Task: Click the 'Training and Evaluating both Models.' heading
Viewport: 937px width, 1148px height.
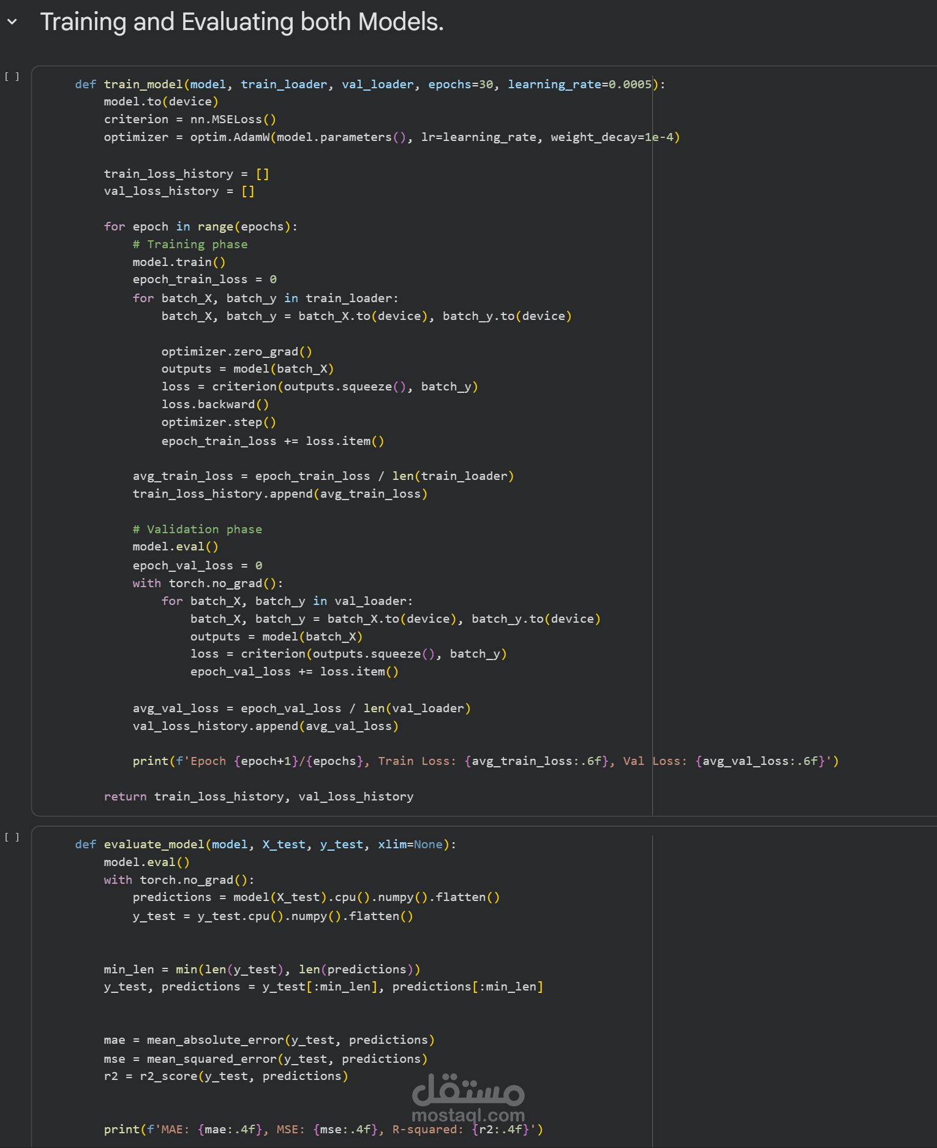Action: 242,22
